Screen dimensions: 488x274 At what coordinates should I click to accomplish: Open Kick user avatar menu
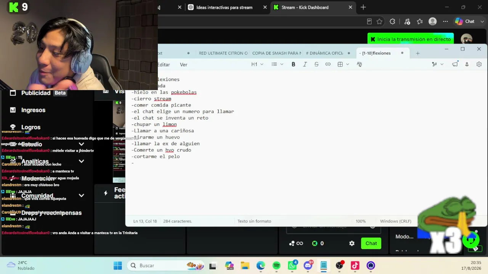pyautogui.click(x=466, y=39)
